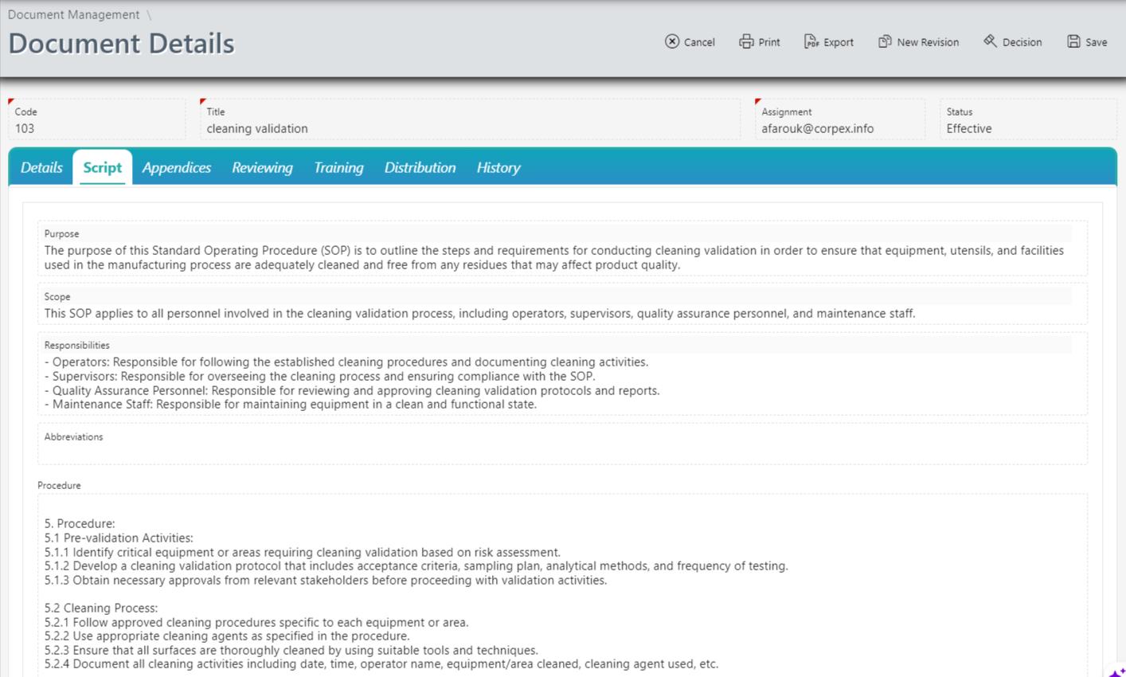Image resolution: width=1126 pixels, height=677 pixels.
Task: Click the Cancel button label
Action: click(x=699, y=42)
